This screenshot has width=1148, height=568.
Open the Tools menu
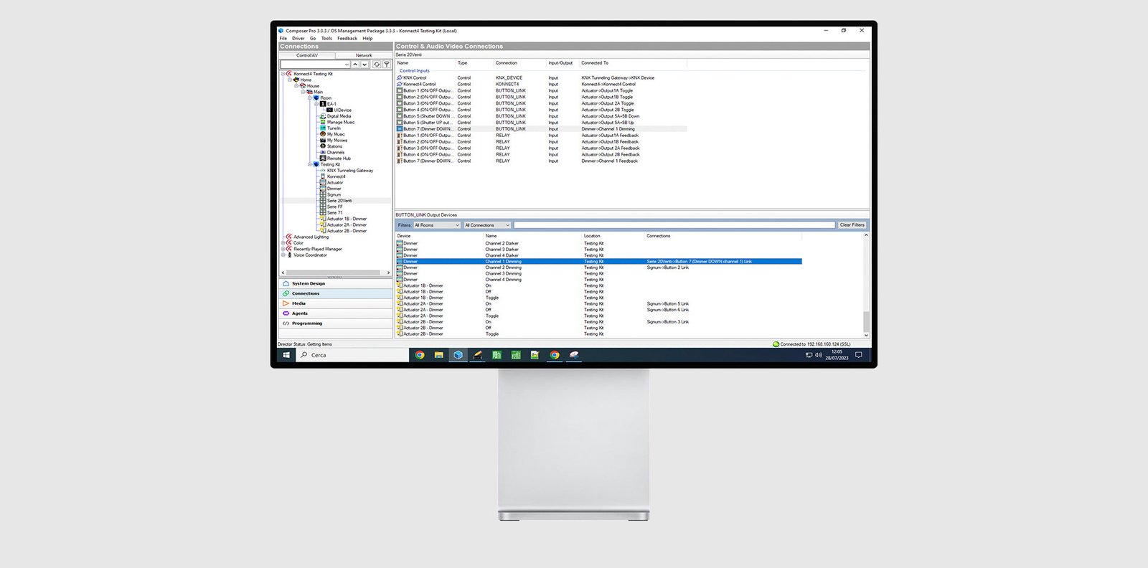[326, 39]
